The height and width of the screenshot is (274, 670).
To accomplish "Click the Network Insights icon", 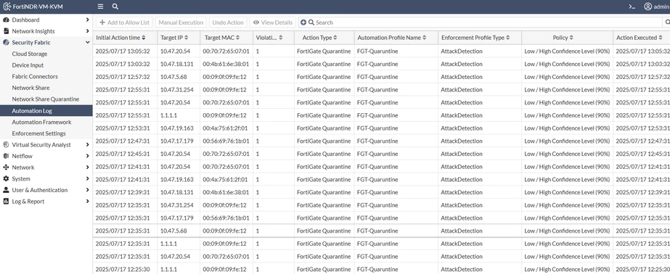I will (6, 31).
